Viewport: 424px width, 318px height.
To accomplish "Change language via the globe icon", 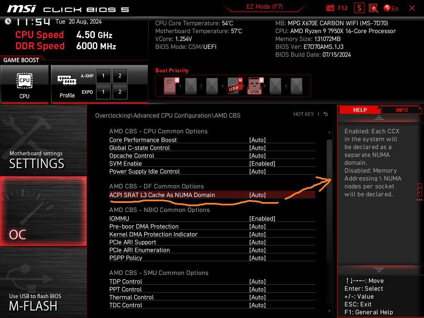I will [391, 8].
